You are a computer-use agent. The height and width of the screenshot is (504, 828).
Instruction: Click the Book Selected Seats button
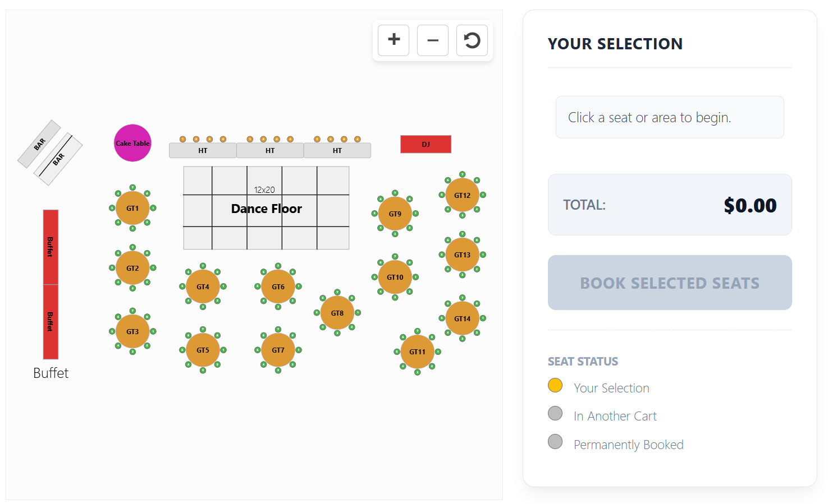point(670,283)
